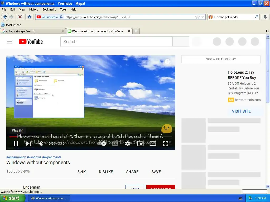270x202 pixels.
Task: Bookmark page with the star icon
Action: (197, 17)
